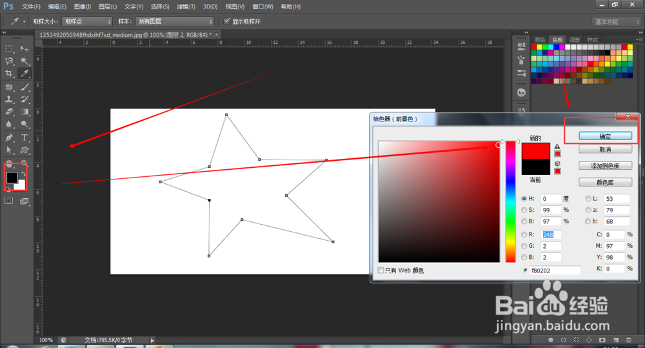
Task: Select the Clone Stamp tool
Action: point(8,99)
